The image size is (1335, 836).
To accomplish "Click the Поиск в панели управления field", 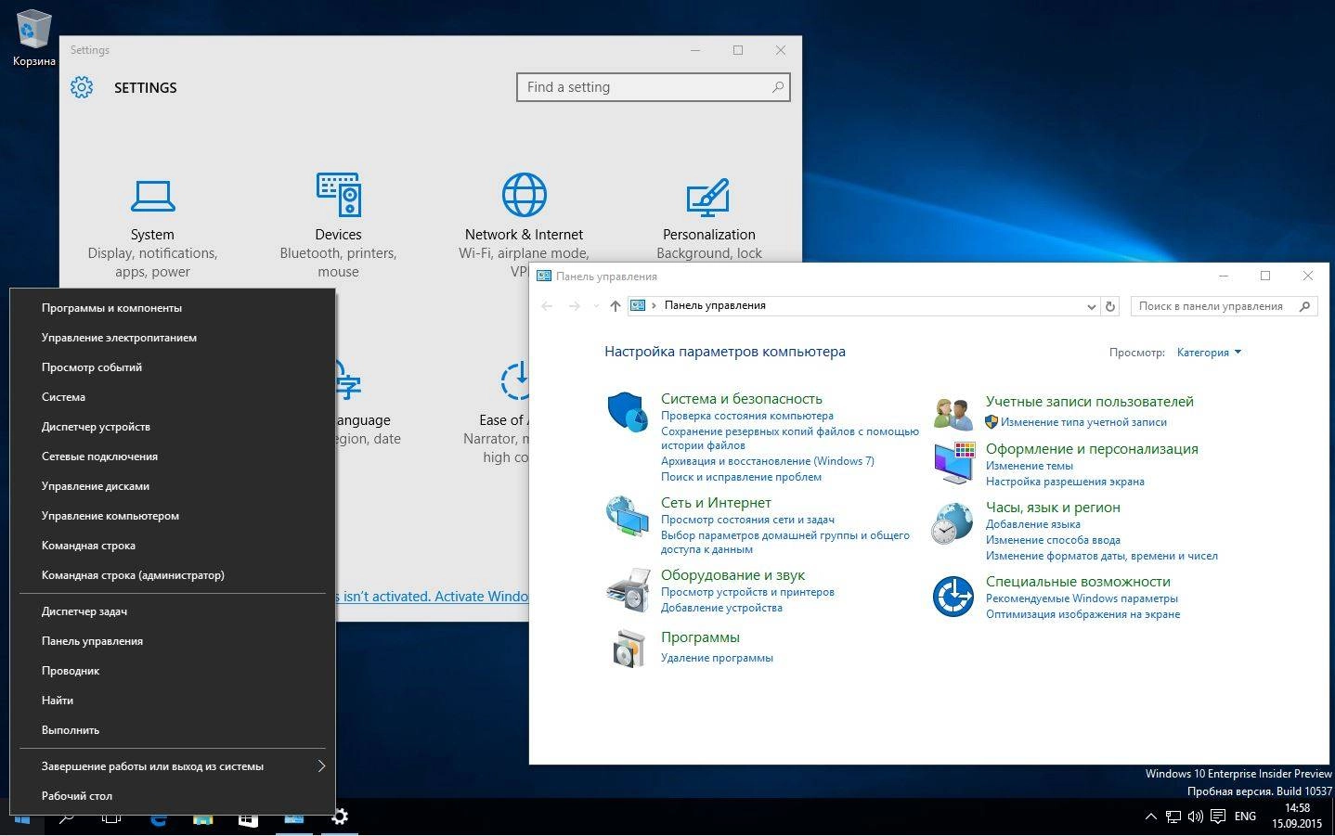I will click(1224, 306).
